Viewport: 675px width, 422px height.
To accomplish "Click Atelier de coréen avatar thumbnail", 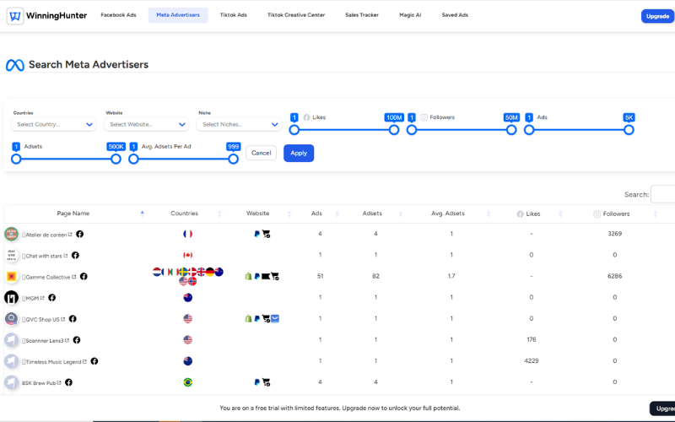I will click(11, 234).
